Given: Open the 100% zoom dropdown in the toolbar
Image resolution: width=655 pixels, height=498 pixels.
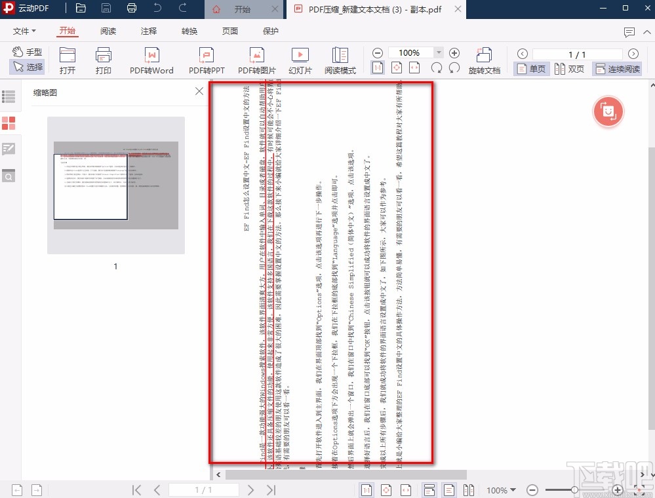Looking at the screenshot, I should [x=439, y=52].
